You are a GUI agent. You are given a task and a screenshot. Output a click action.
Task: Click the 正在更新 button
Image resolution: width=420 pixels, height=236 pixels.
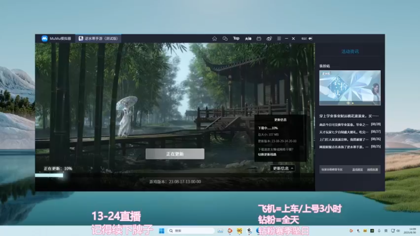[175, 154]
